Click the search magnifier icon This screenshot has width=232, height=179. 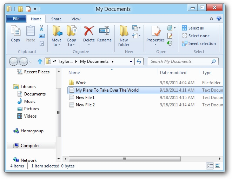(x=213, y=61)
